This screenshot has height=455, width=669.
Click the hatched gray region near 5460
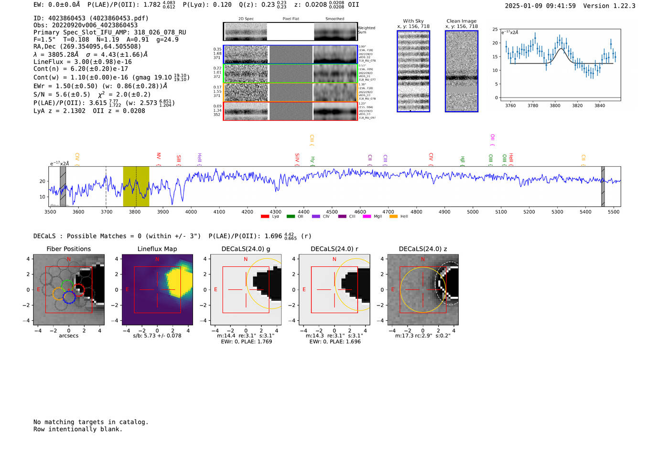coord(603,186)
